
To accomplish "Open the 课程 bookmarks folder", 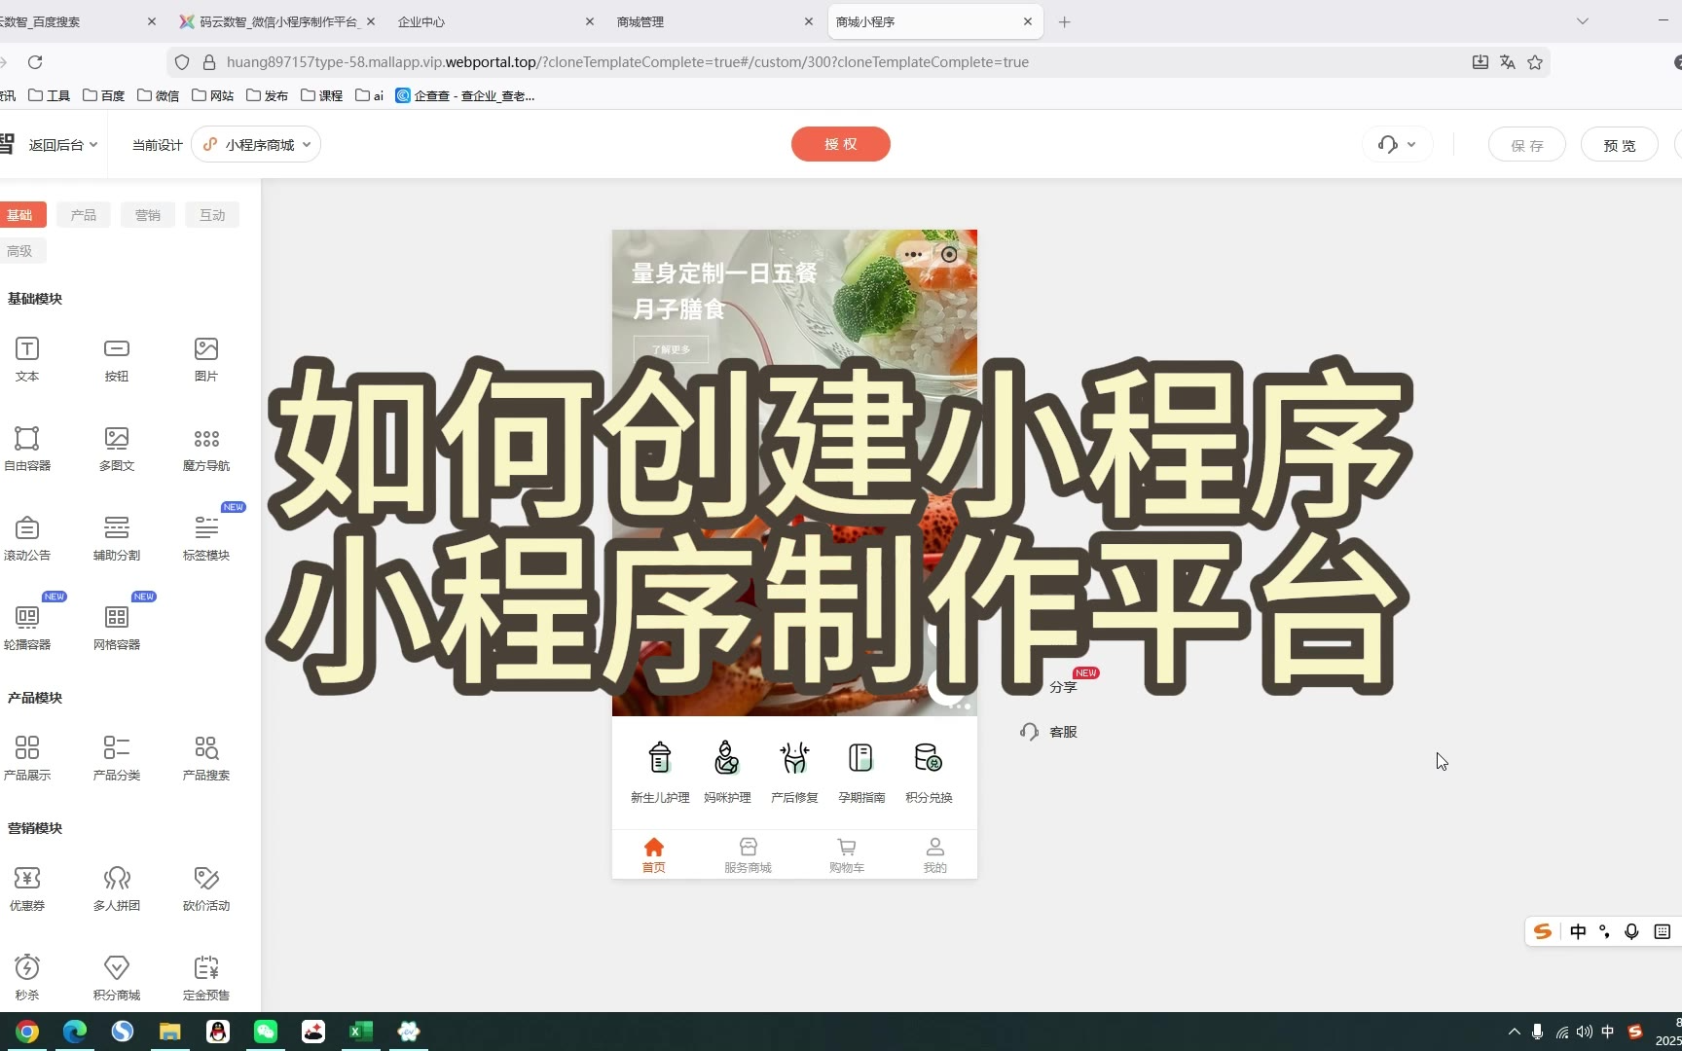I will (322, 95).
